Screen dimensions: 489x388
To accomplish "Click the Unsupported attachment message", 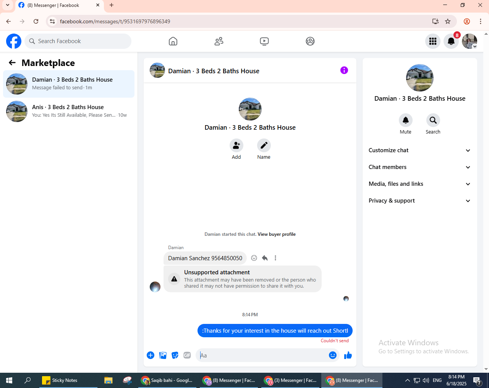I will tap(243, 279).
